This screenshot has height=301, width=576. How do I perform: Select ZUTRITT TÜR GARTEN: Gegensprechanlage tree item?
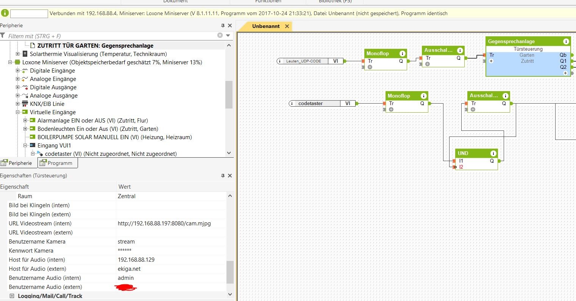pyautogui.click(x=95, y=45)
